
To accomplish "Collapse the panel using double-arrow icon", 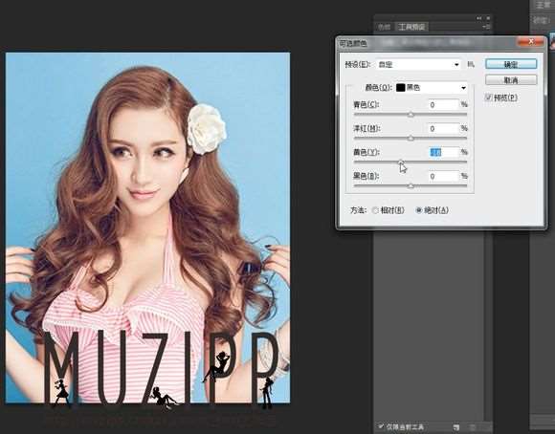I will [478, 18].
